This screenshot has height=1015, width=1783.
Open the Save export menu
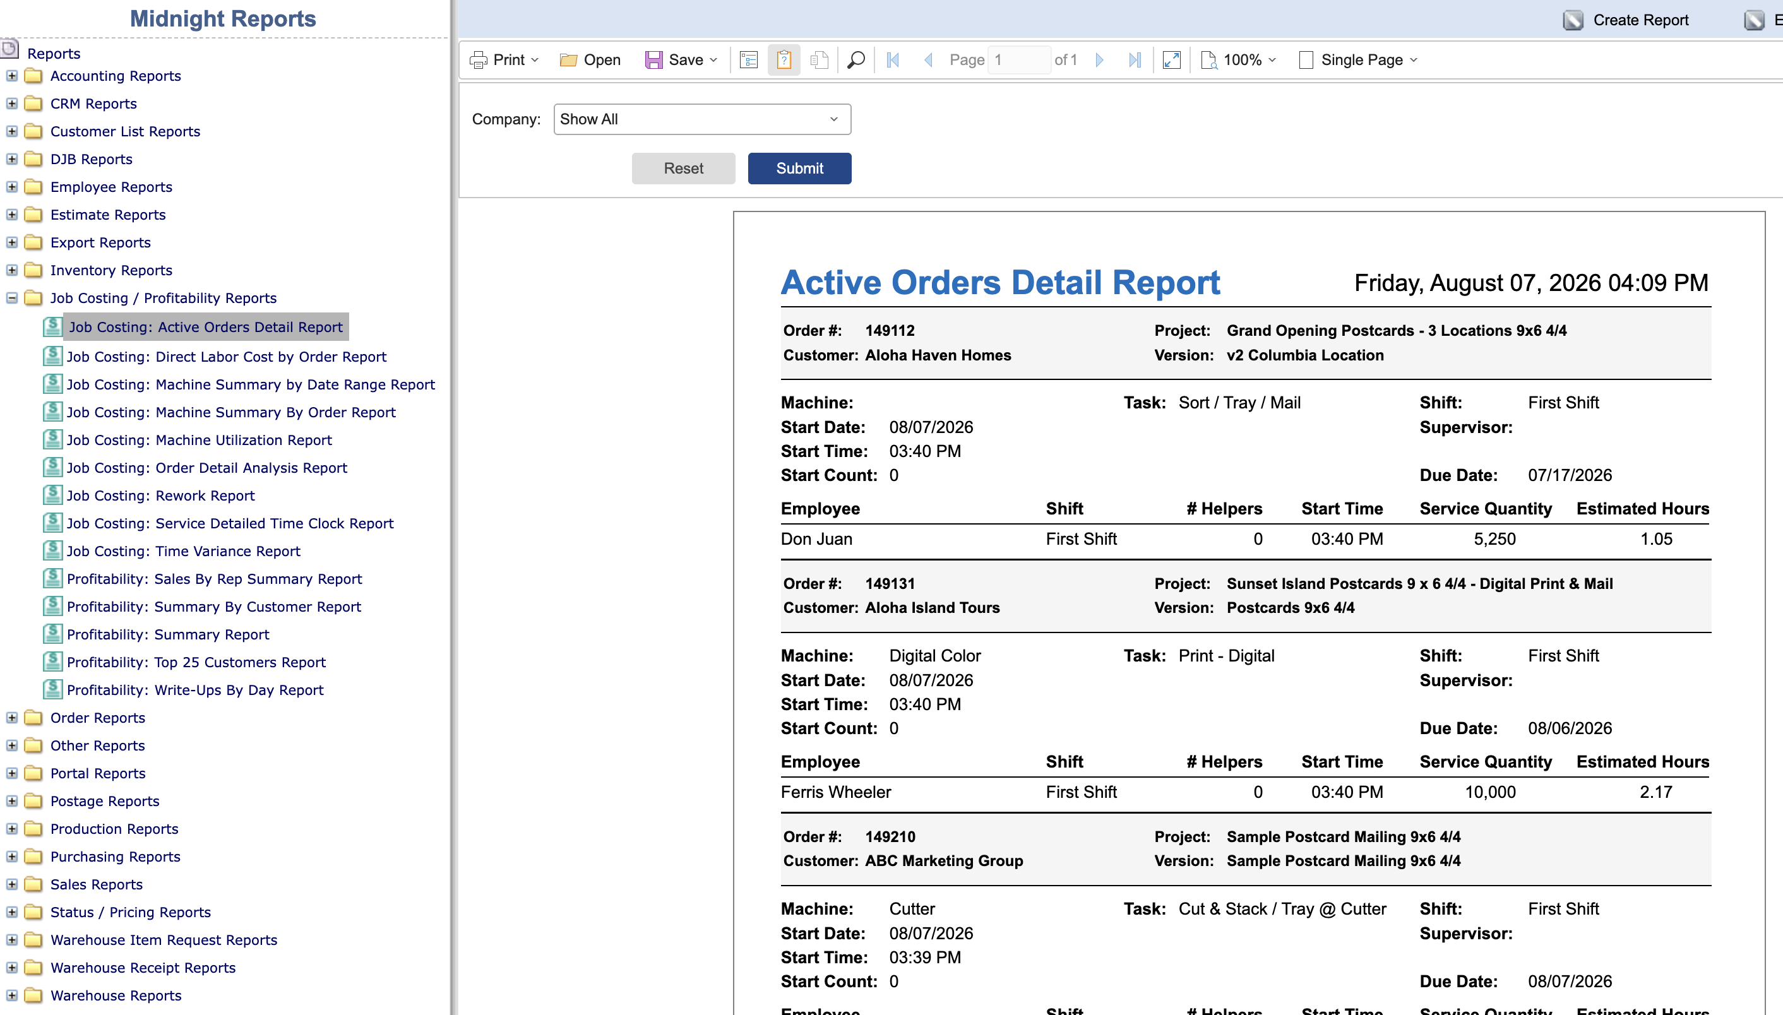click(681, 60)
